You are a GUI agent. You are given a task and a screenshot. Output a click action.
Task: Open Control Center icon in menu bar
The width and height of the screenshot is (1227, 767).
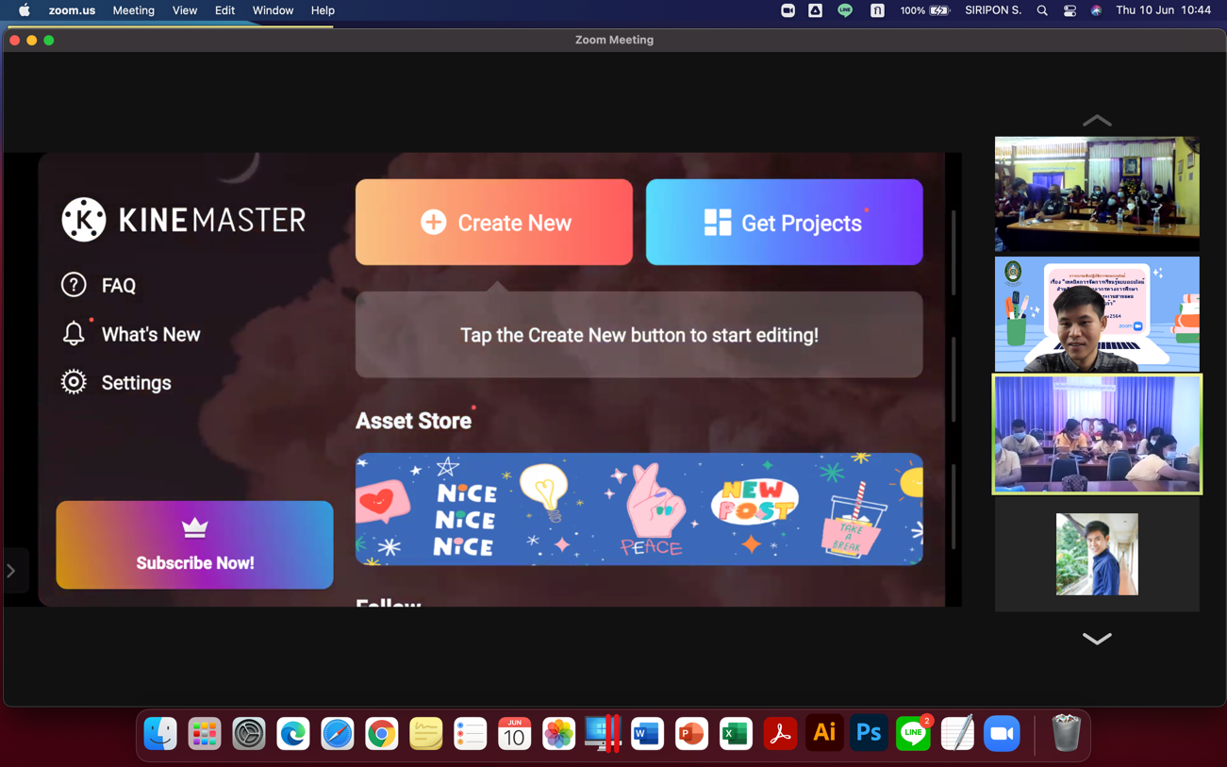tap(1069, 10)
